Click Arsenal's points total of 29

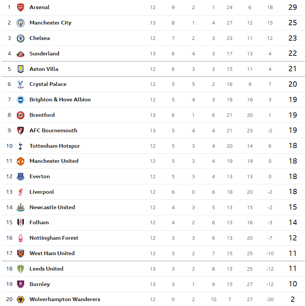point(293,7)
